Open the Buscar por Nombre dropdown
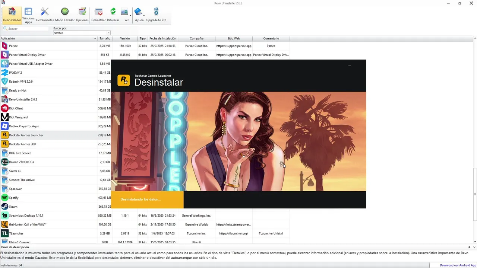This screenshot has height=268, width=477. pos(82,33)
